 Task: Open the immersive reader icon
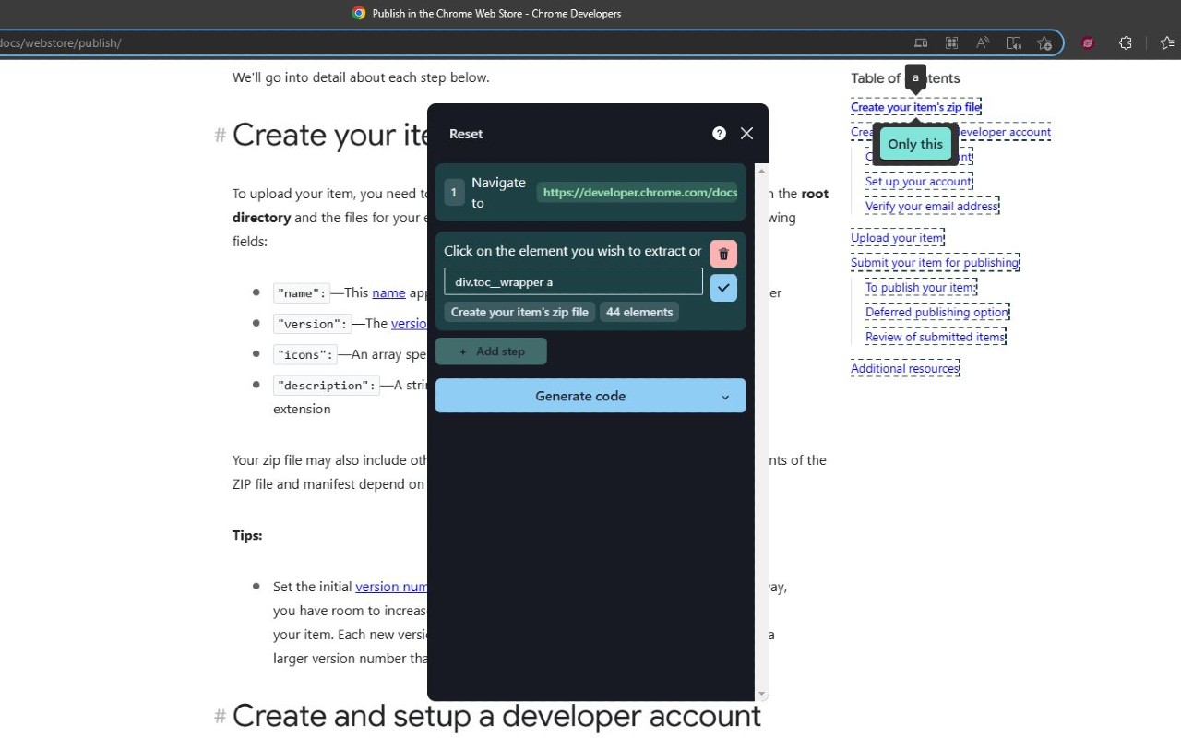[x=1013, y=42]
